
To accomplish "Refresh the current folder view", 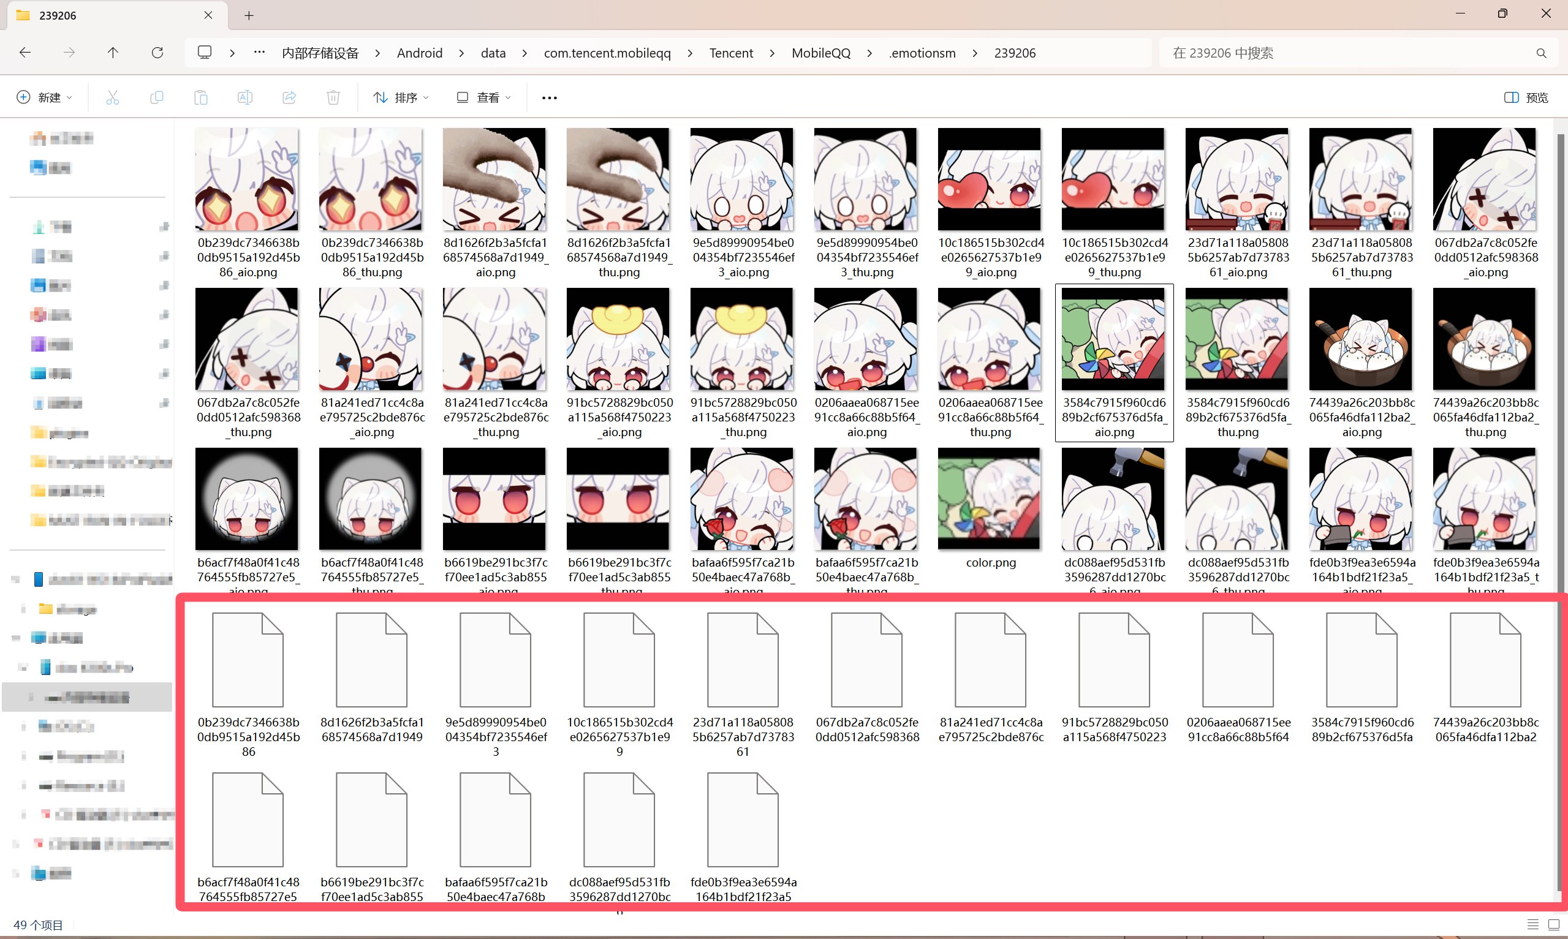I will 157,53.
